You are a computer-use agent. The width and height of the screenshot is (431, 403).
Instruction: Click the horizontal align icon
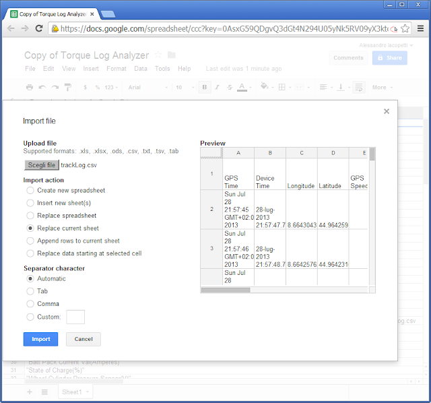(323, 87)
